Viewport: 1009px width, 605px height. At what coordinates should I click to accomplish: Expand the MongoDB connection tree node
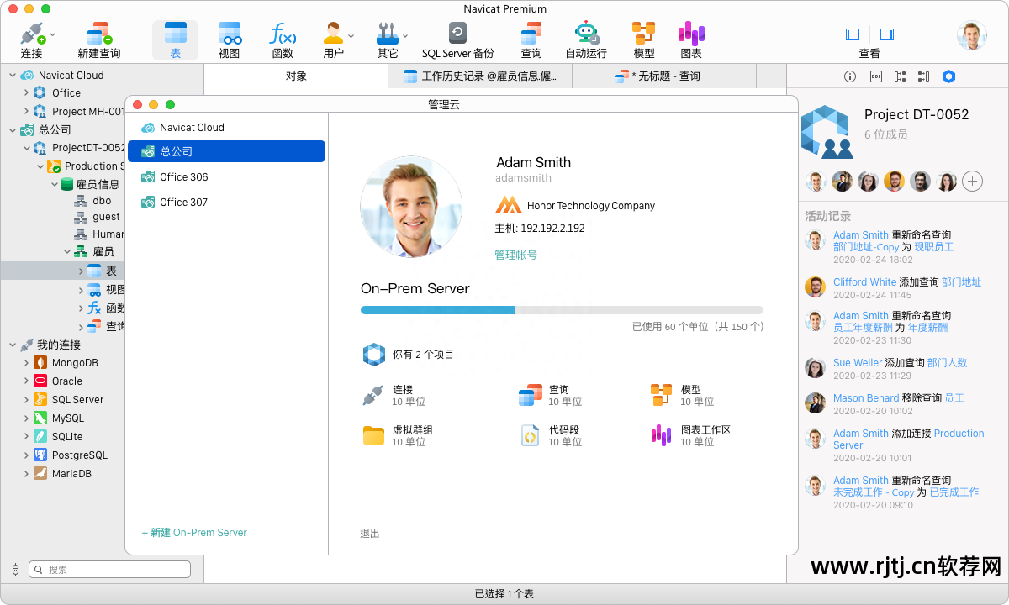click(x=26, y=363)
